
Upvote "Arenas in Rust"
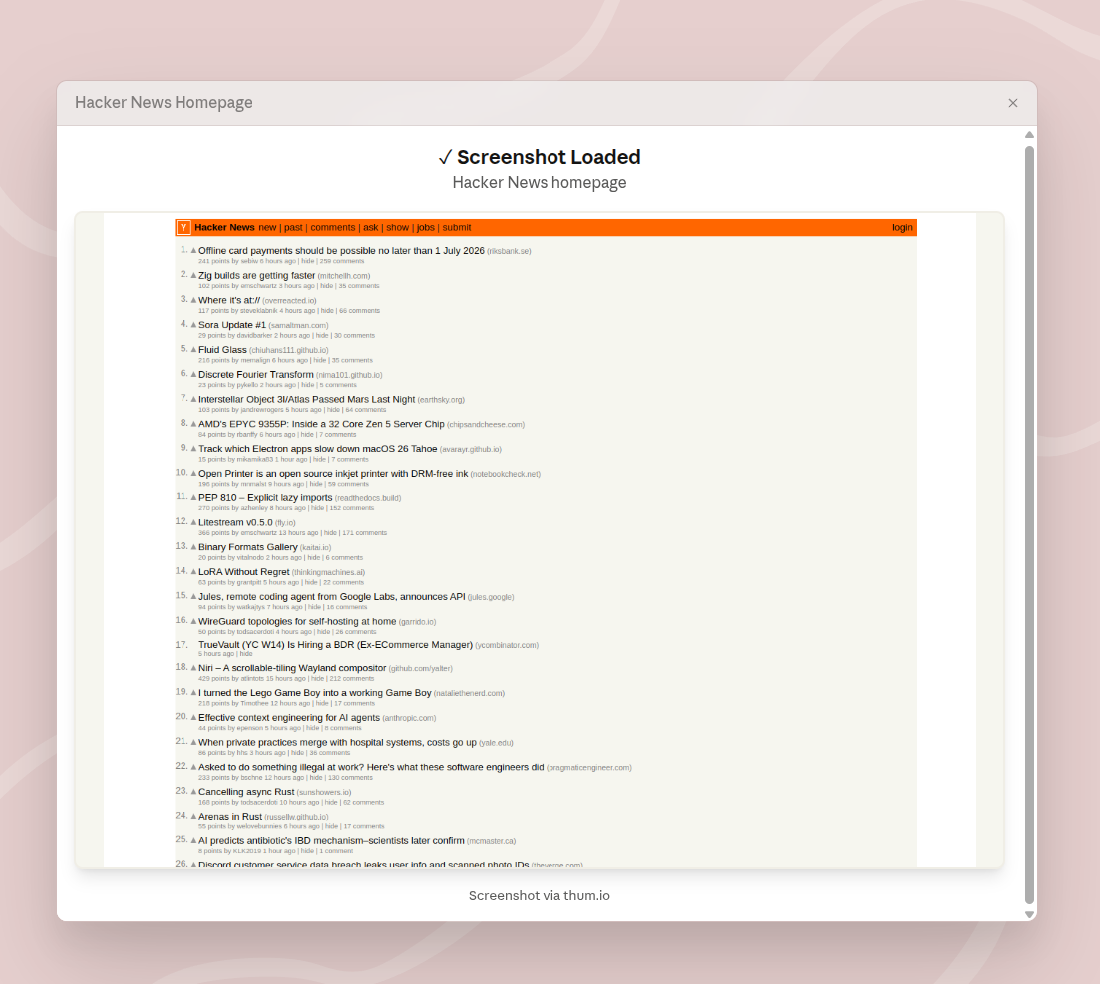[x=192, y=816]
